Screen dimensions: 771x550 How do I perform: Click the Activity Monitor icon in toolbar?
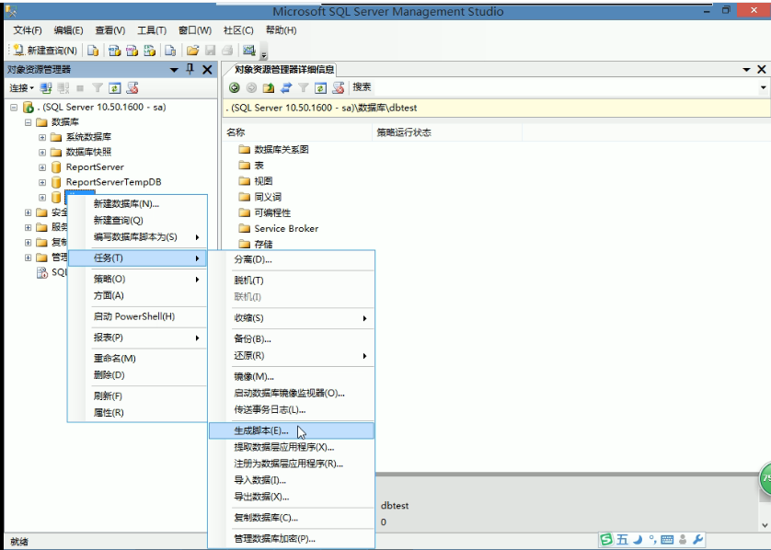pyautogui.click(x=249, y=51)
